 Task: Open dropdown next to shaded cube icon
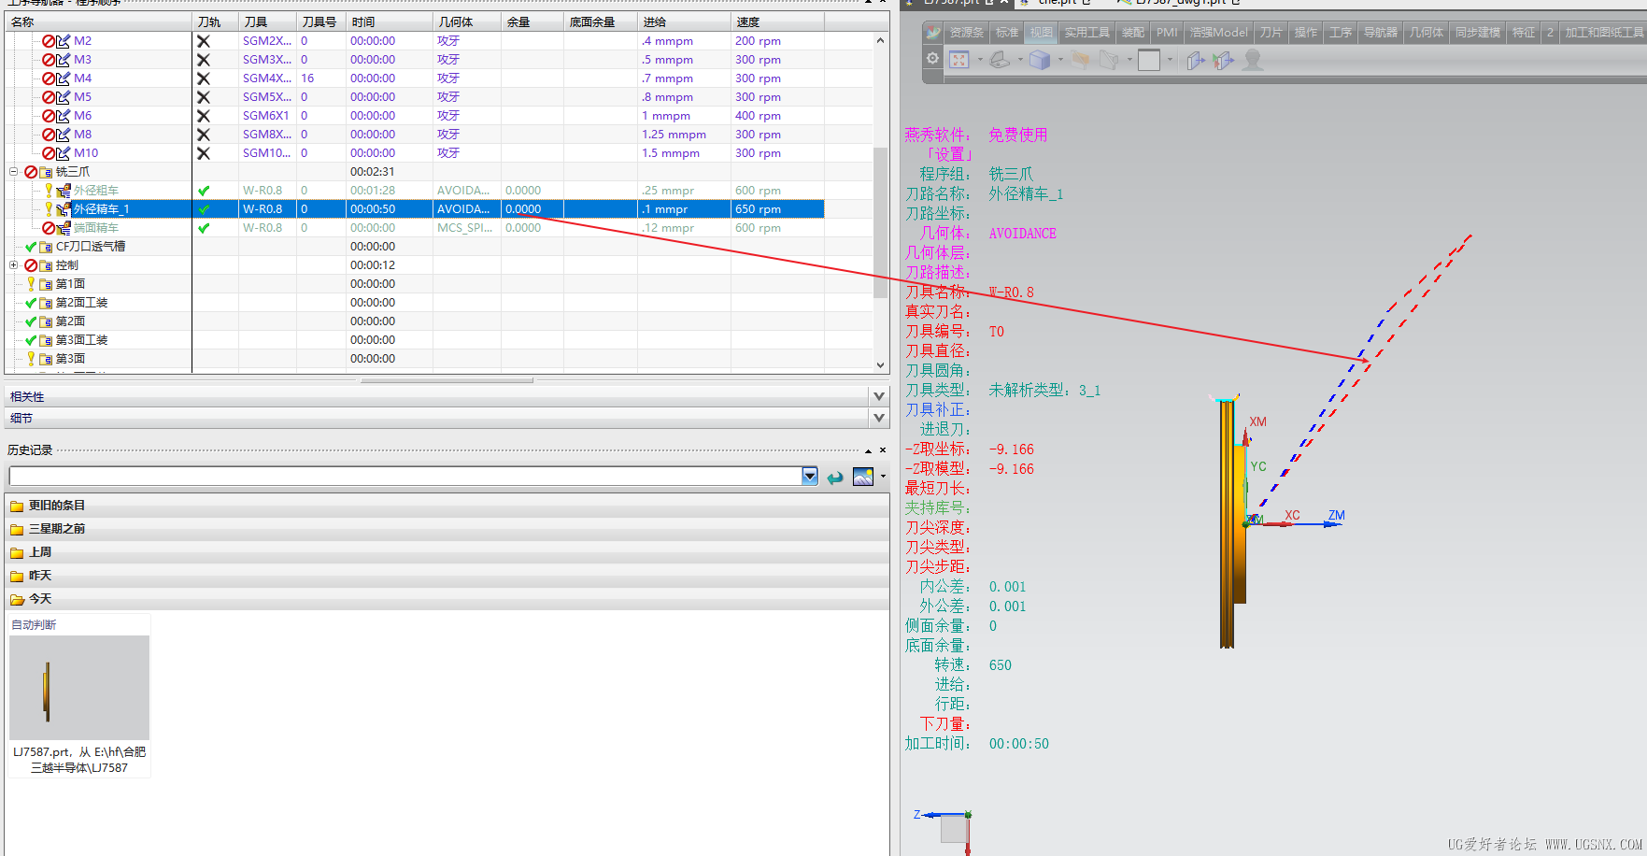(x=1059, y=60)
